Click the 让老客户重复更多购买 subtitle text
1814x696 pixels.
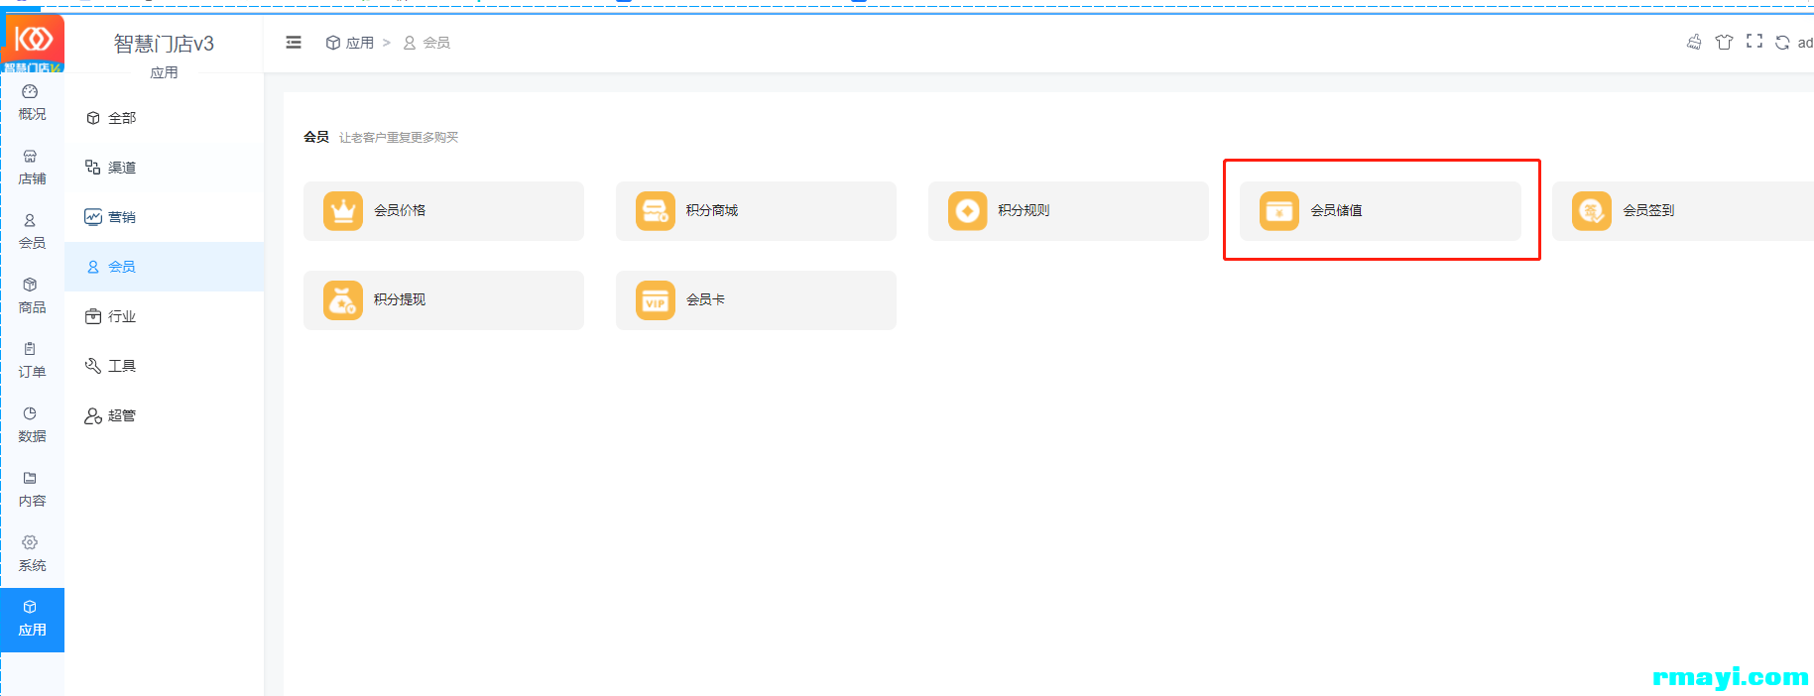point(399,138)
